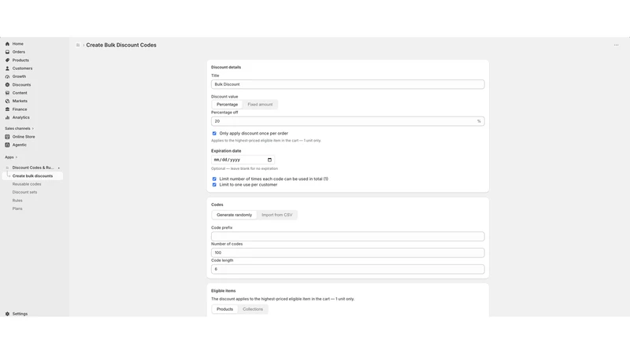Click the Settings gear icon
Viewport: 630px width, 354px height.
click(x=7, y=314)
